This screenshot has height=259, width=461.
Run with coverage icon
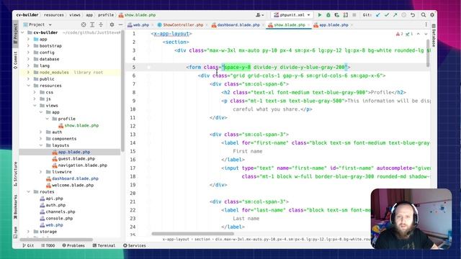(336, 15)
